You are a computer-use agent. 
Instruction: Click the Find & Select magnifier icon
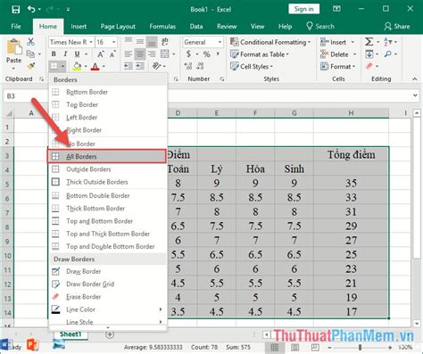[387, 54]
